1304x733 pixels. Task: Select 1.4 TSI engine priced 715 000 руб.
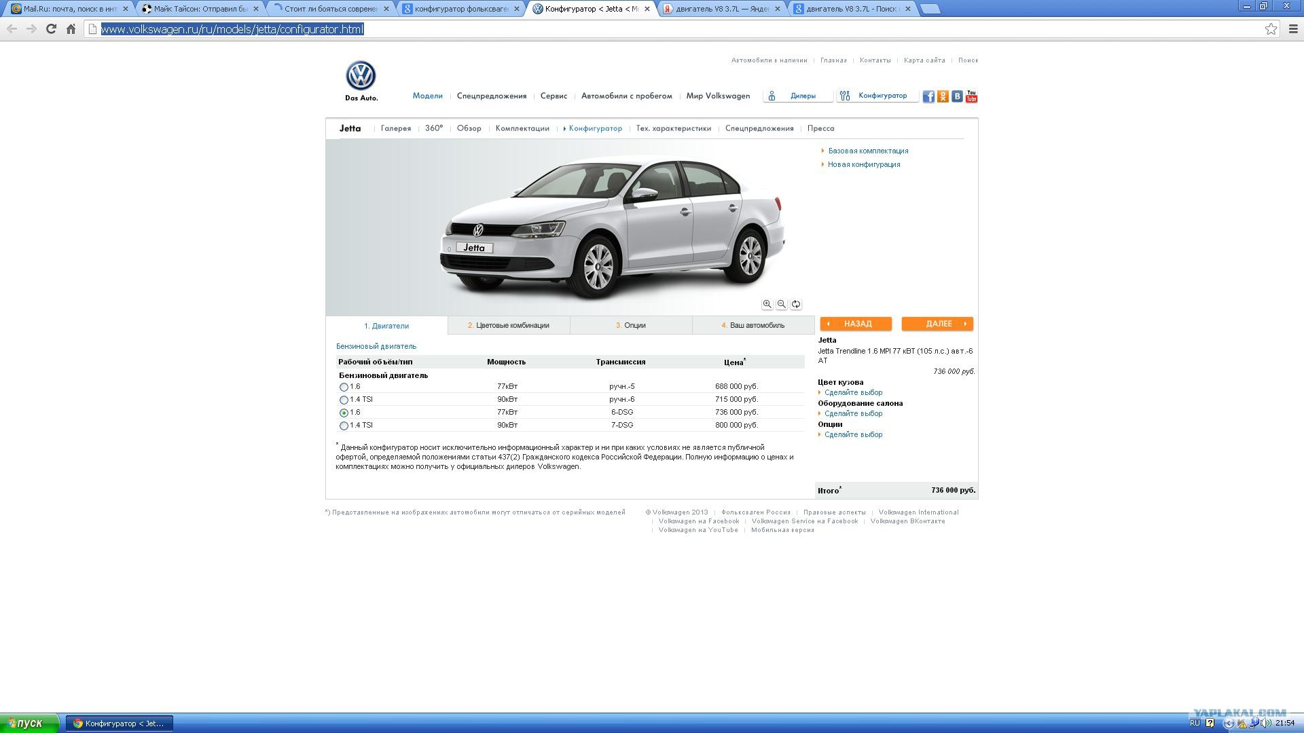(344, 400)
